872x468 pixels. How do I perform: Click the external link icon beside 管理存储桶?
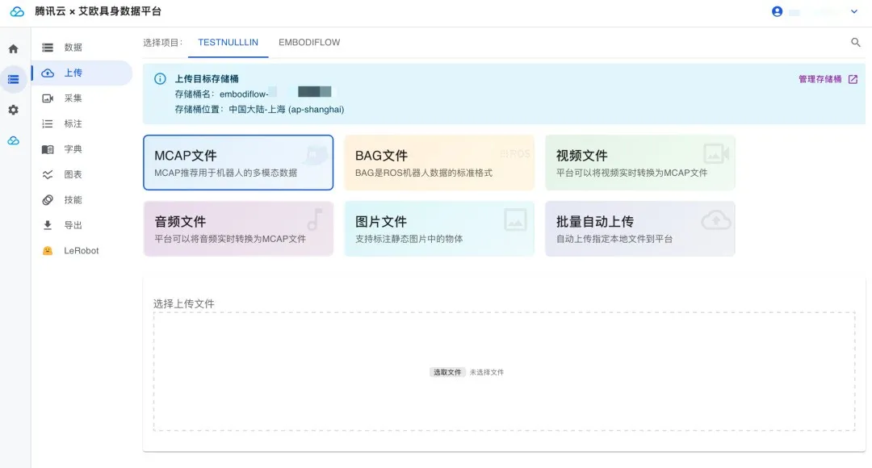tap(853, 80)
